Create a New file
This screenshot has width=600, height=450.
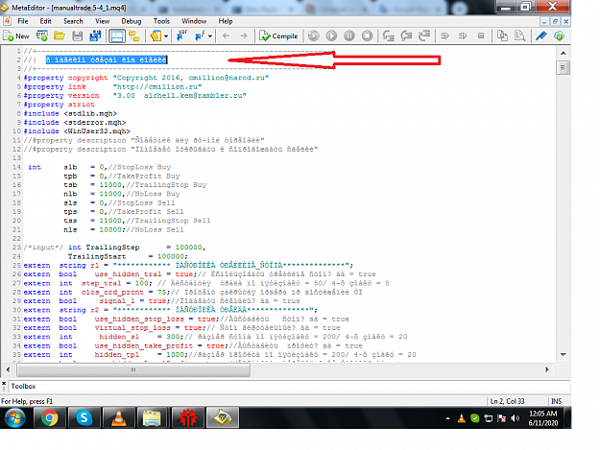pyautogui.click(x=16, y=36)
